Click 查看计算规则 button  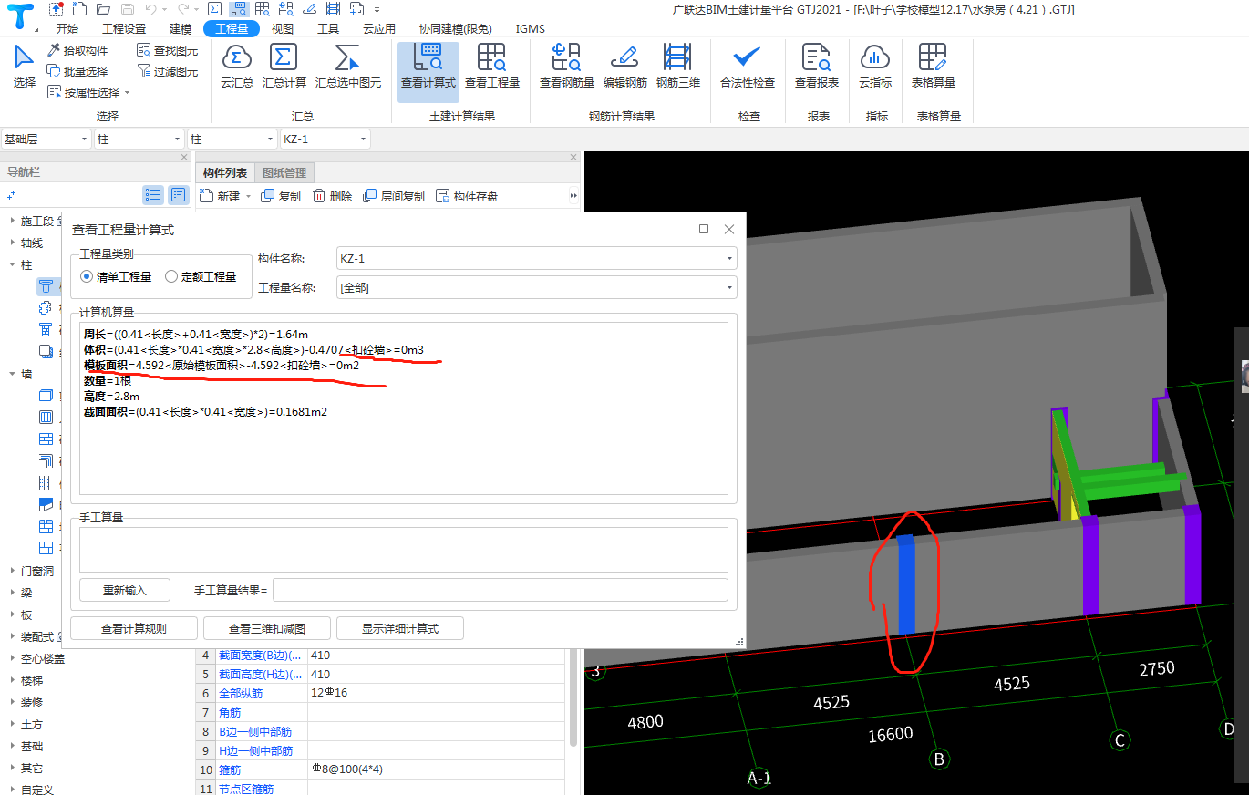coord(134,628)
